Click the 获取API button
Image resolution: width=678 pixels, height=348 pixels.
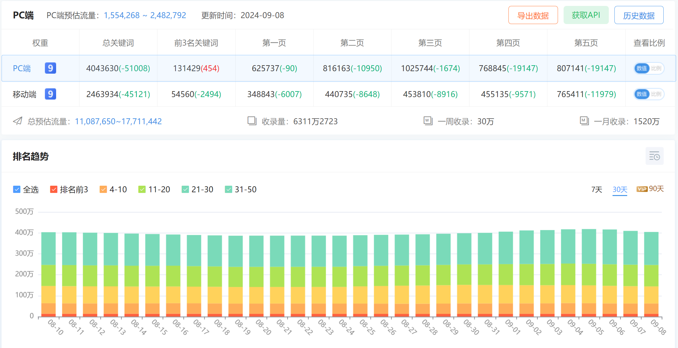pos(586,15)
